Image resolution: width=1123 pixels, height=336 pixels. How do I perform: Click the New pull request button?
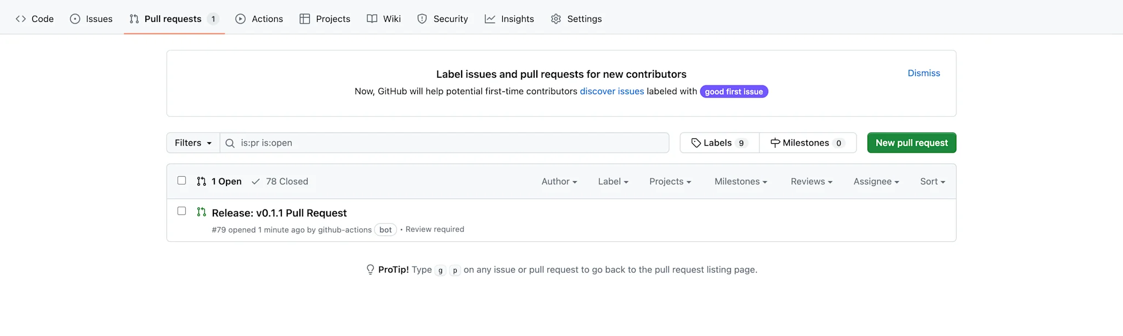pyautogui.click(x=911, y=143)
